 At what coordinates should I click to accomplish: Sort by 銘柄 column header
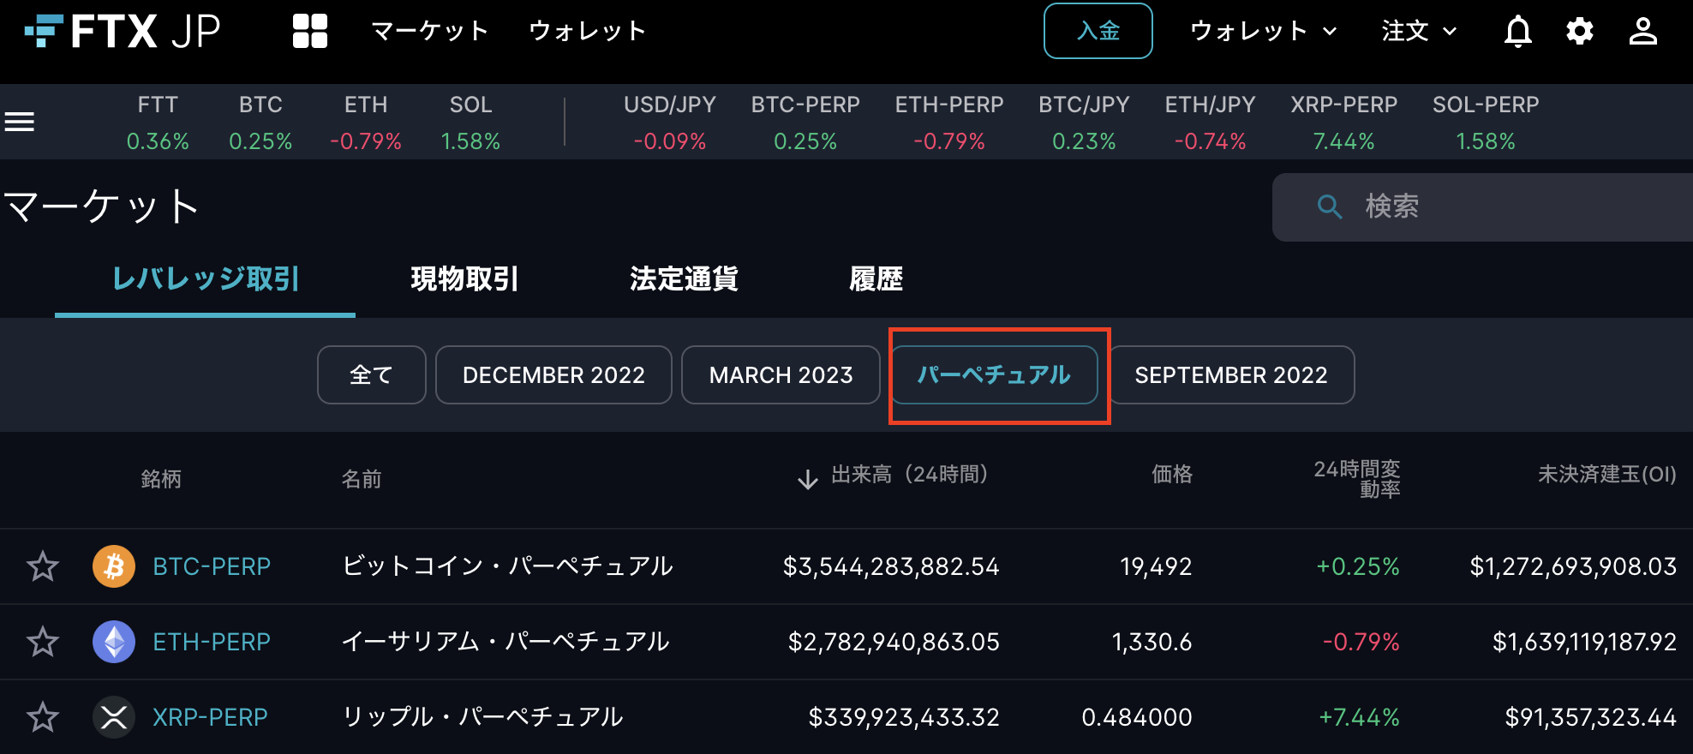[x=161, y=479]
